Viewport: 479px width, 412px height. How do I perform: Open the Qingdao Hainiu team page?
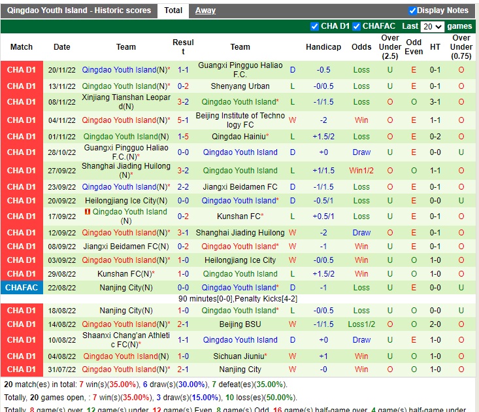tap(238, 137)
